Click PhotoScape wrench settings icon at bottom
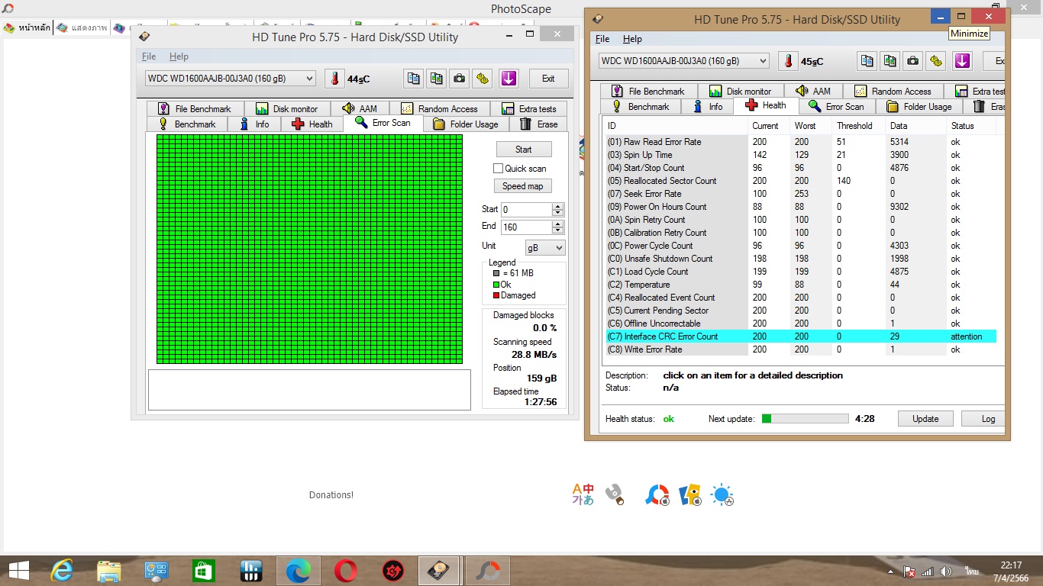Screen dimensions: 1043x586 (x=615, y=494)
